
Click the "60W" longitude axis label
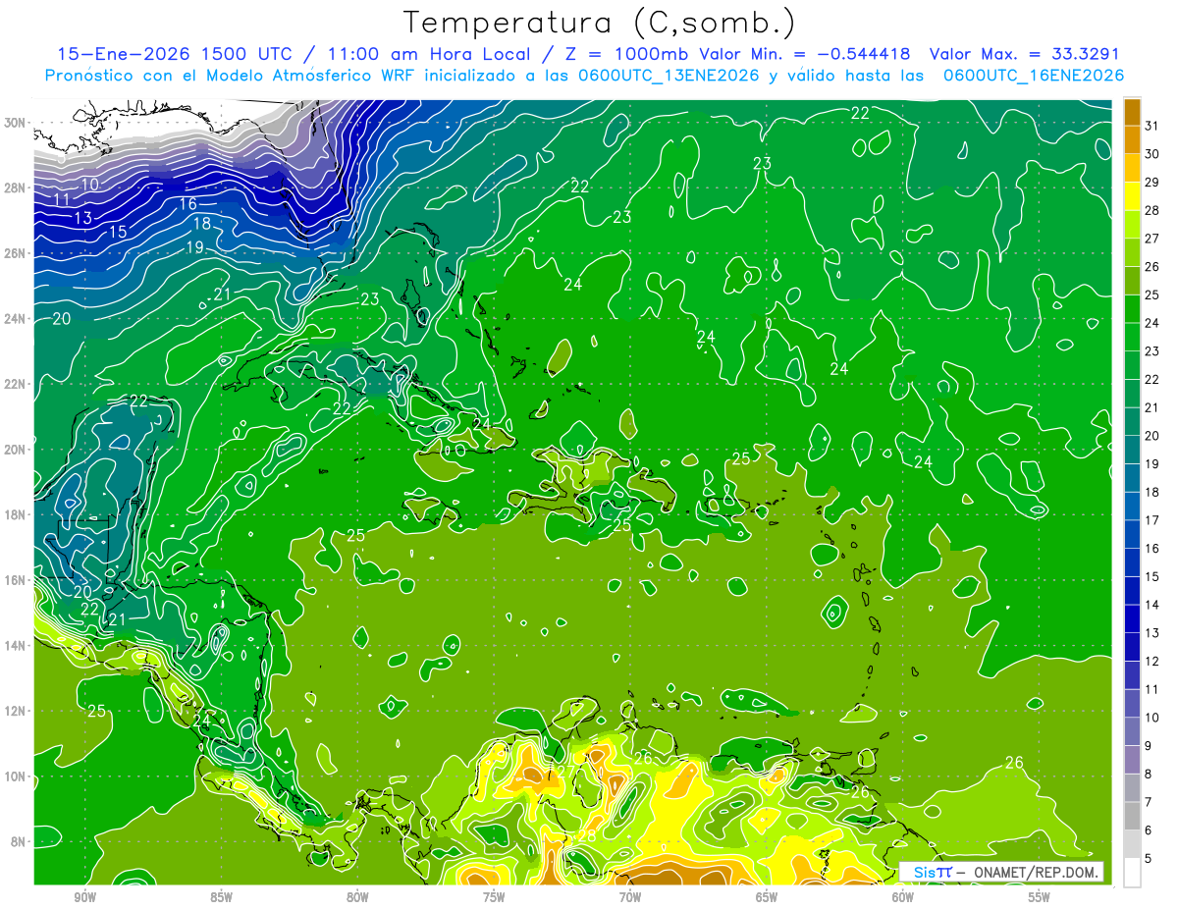click(903, 898)
